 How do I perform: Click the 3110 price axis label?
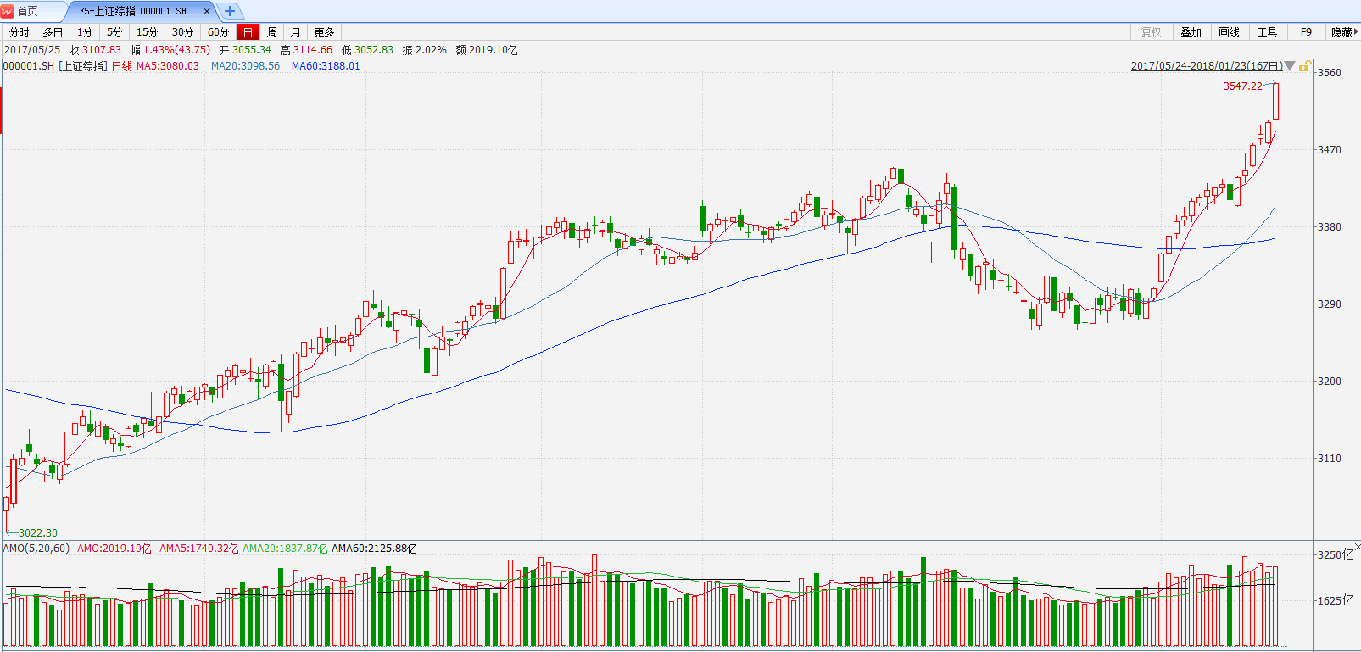pyautogui.click(x=1330, y=459)
